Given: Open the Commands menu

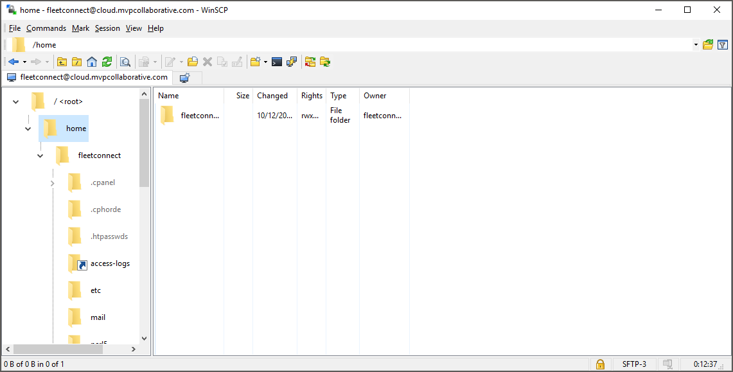Looking at the screenshot, I should tap(46, 28).
